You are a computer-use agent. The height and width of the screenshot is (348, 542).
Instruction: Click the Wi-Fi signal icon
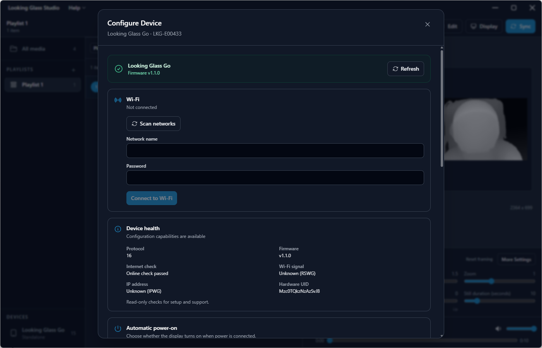click(x=118, y=100)
